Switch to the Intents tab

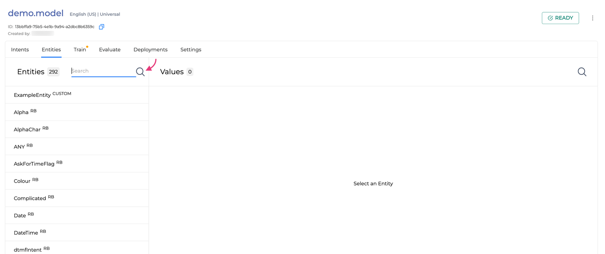pos(20,49)
